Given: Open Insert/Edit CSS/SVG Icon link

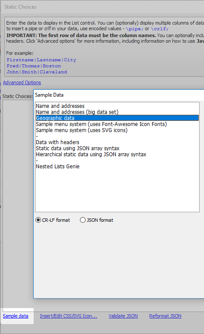Looking at the screenshot, I should [x=68, y=316].
